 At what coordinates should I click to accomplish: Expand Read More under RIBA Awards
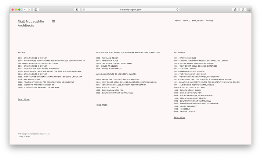coord(179,117)
